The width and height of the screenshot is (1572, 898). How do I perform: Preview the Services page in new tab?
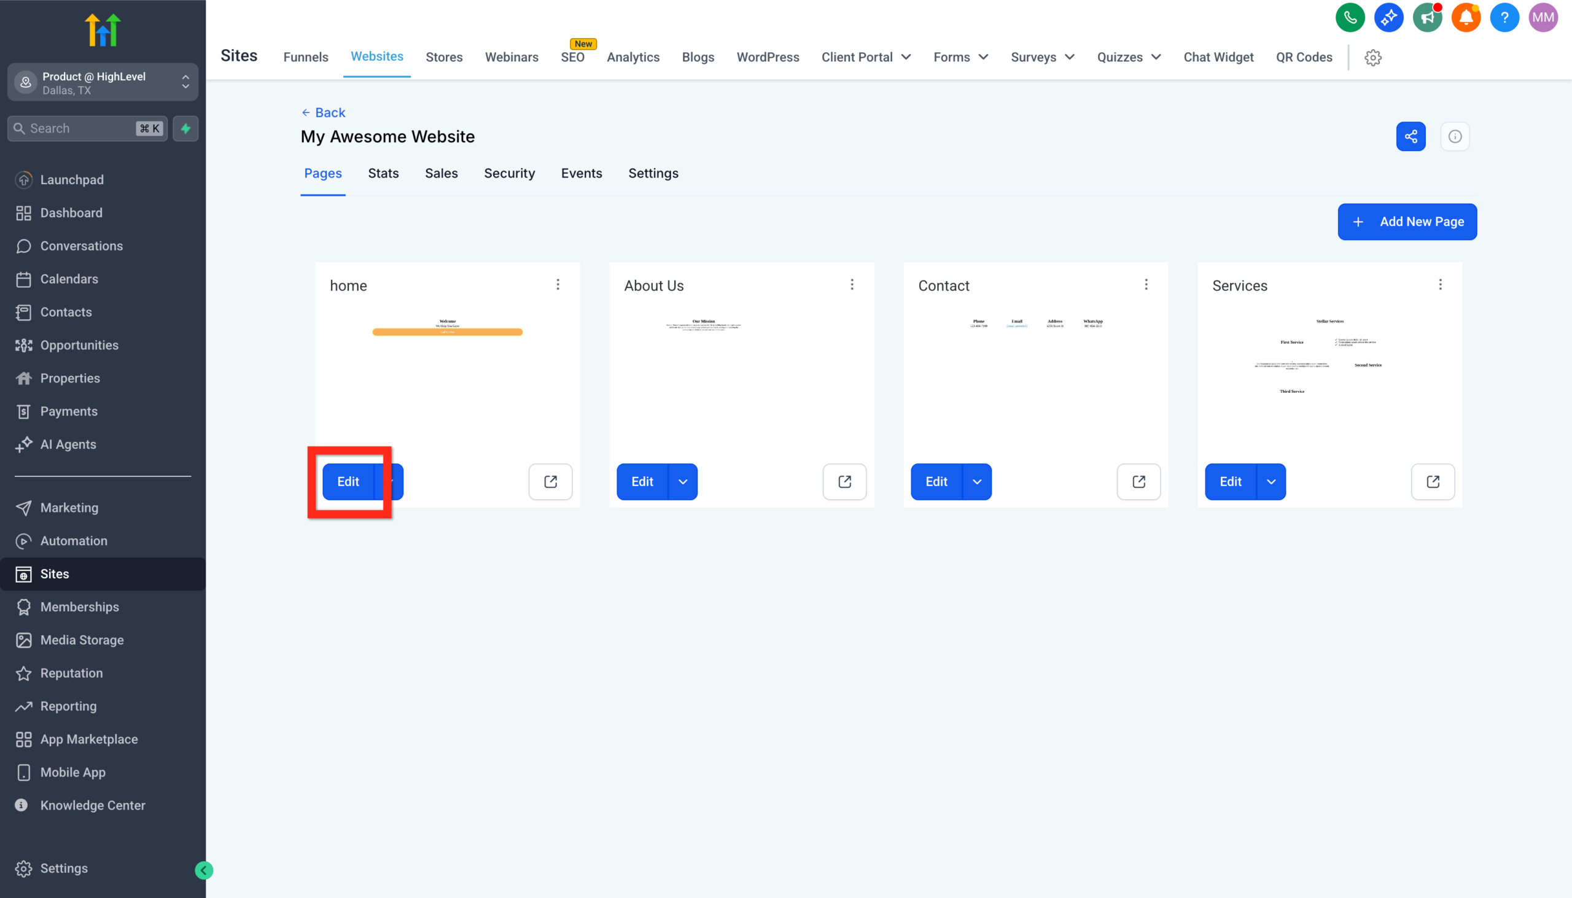[1433, 482]
